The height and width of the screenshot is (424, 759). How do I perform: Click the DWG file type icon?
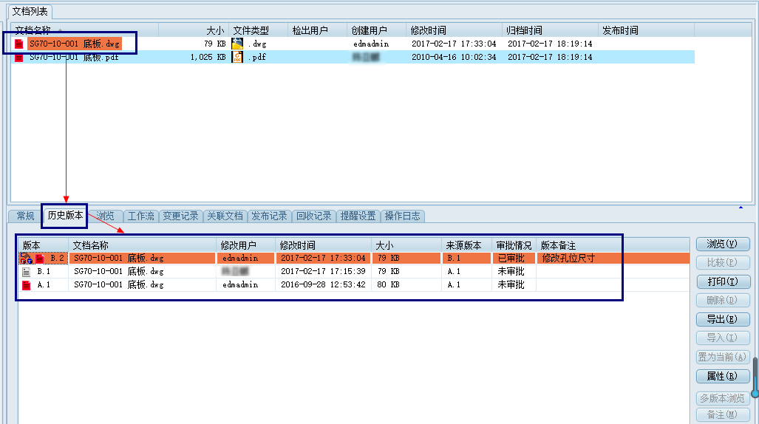coord(237,44)
